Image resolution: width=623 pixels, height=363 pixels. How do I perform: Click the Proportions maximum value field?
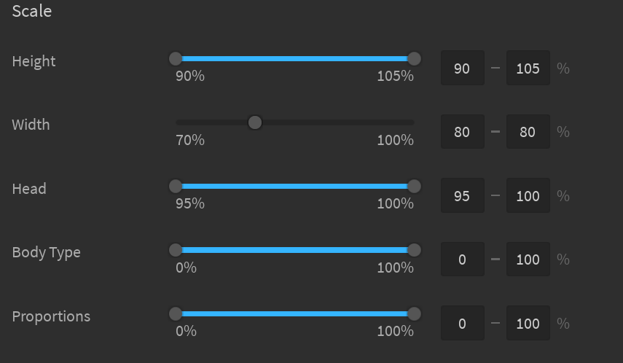click(x=528, y=324)
